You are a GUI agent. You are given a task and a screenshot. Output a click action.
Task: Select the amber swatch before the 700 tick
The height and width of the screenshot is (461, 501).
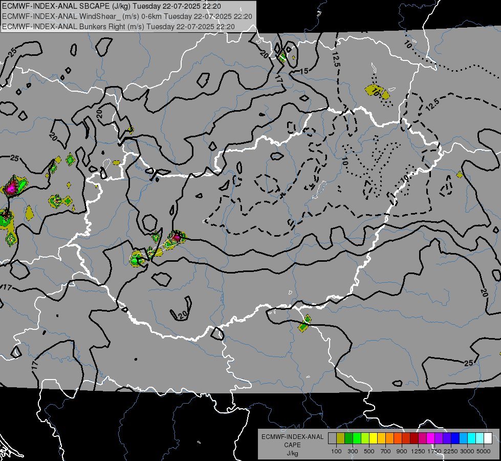tap(381, 438)
